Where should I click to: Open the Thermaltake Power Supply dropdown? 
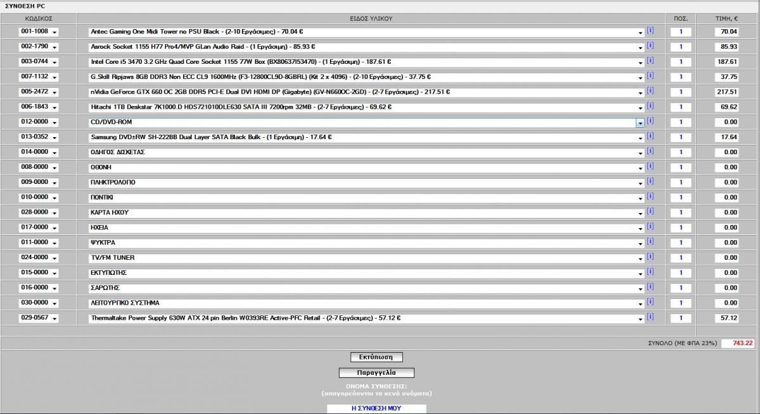click(x=367, y=318)
